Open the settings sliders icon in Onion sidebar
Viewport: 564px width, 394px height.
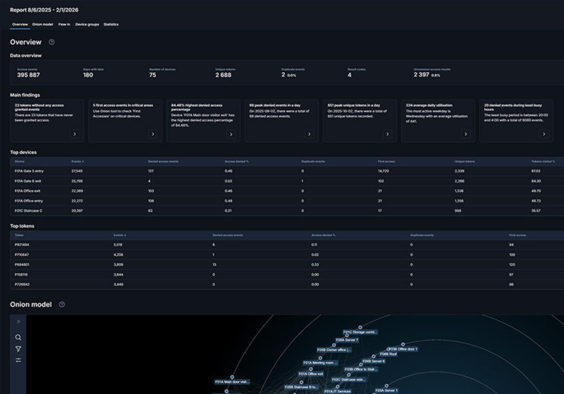[18, 360]
